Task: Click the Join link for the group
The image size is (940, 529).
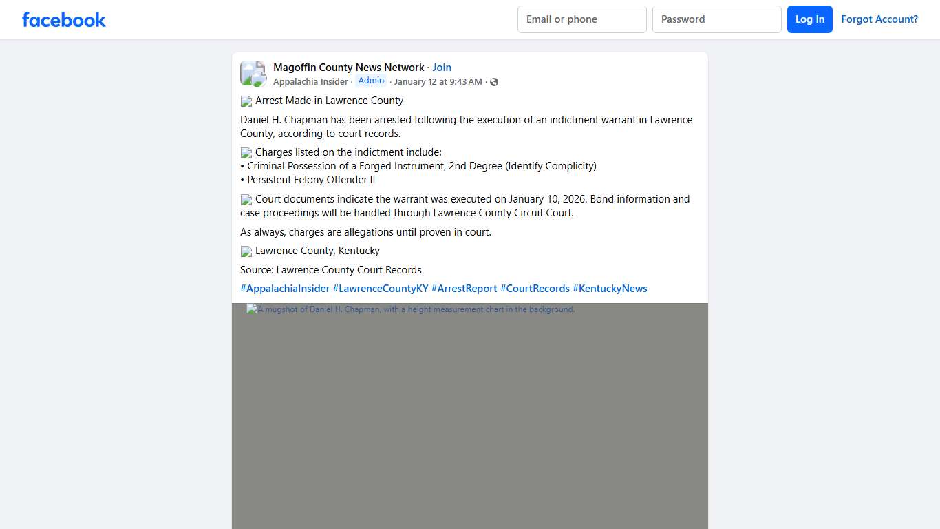Action: (x=441, y=67)
